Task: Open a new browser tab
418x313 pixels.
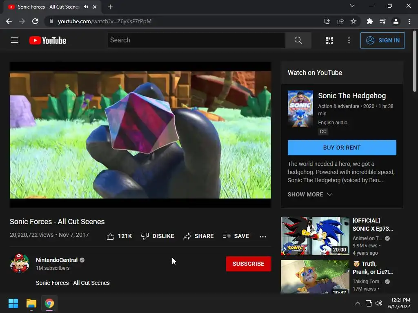Action: pyautogui.click(x=110, y=7)
